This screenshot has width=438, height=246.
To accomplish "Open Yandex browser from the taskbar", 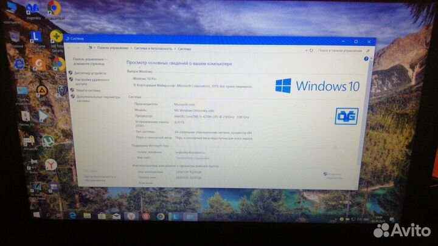I will point(131,216).
